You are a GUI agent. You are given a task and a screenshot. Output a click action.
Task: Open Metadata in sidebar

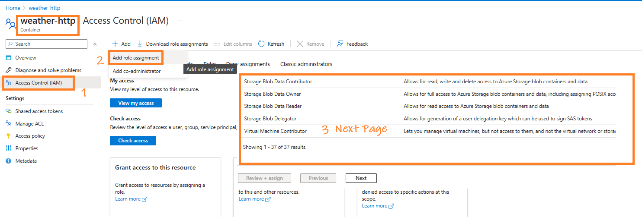tap(26, 161)
